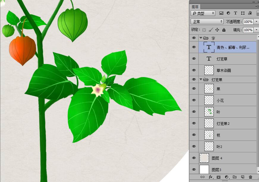The height and width of the screenshot is (182, 259).
Task: Hide the 小花 layer
Action: point(194,100)
